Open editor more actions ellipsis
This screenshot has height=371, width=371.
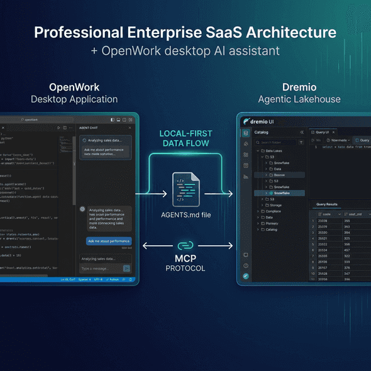pyautogui.click(x=71, y=128)
